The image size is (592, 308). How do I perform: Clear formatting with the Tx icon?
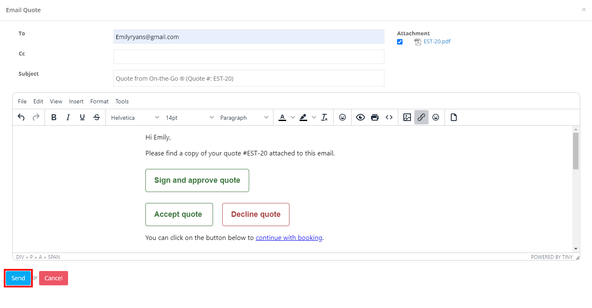click(324, 118)
